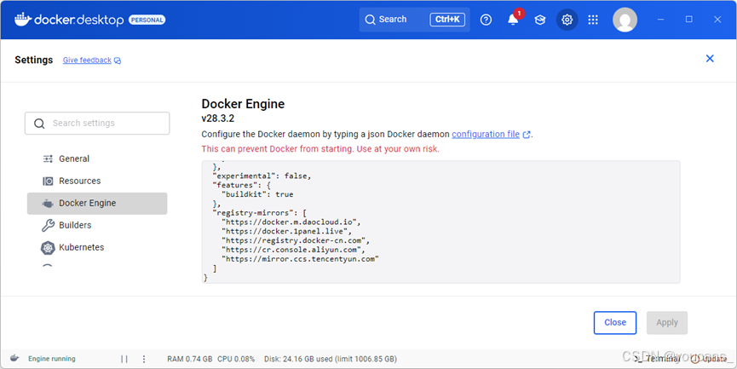Select Resources settings tab
Image resolution: width=737 pixels, height=369 pixels.
97,181
